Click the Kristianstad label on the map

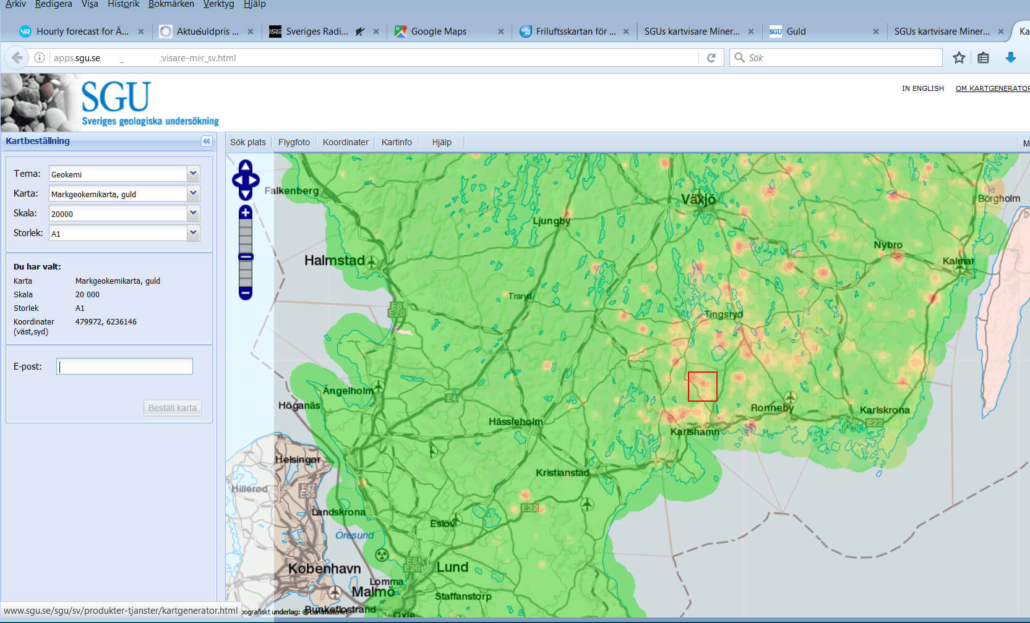tap(562, 472)
